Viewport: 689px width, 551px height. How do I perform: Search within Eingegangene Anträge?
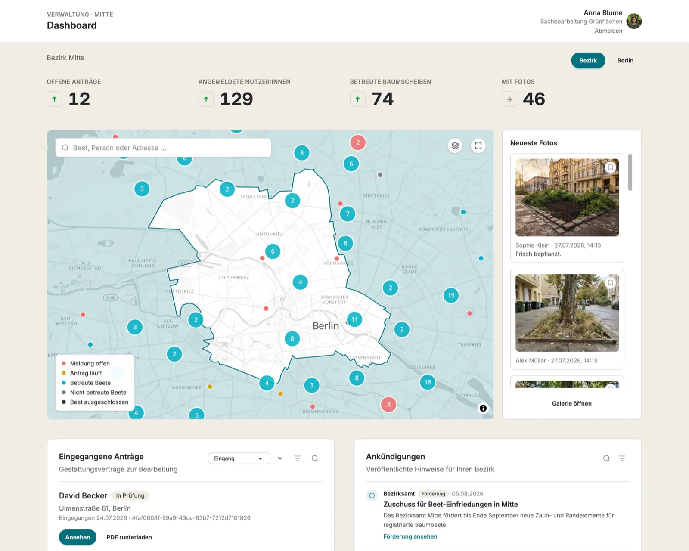coord(315,458)
